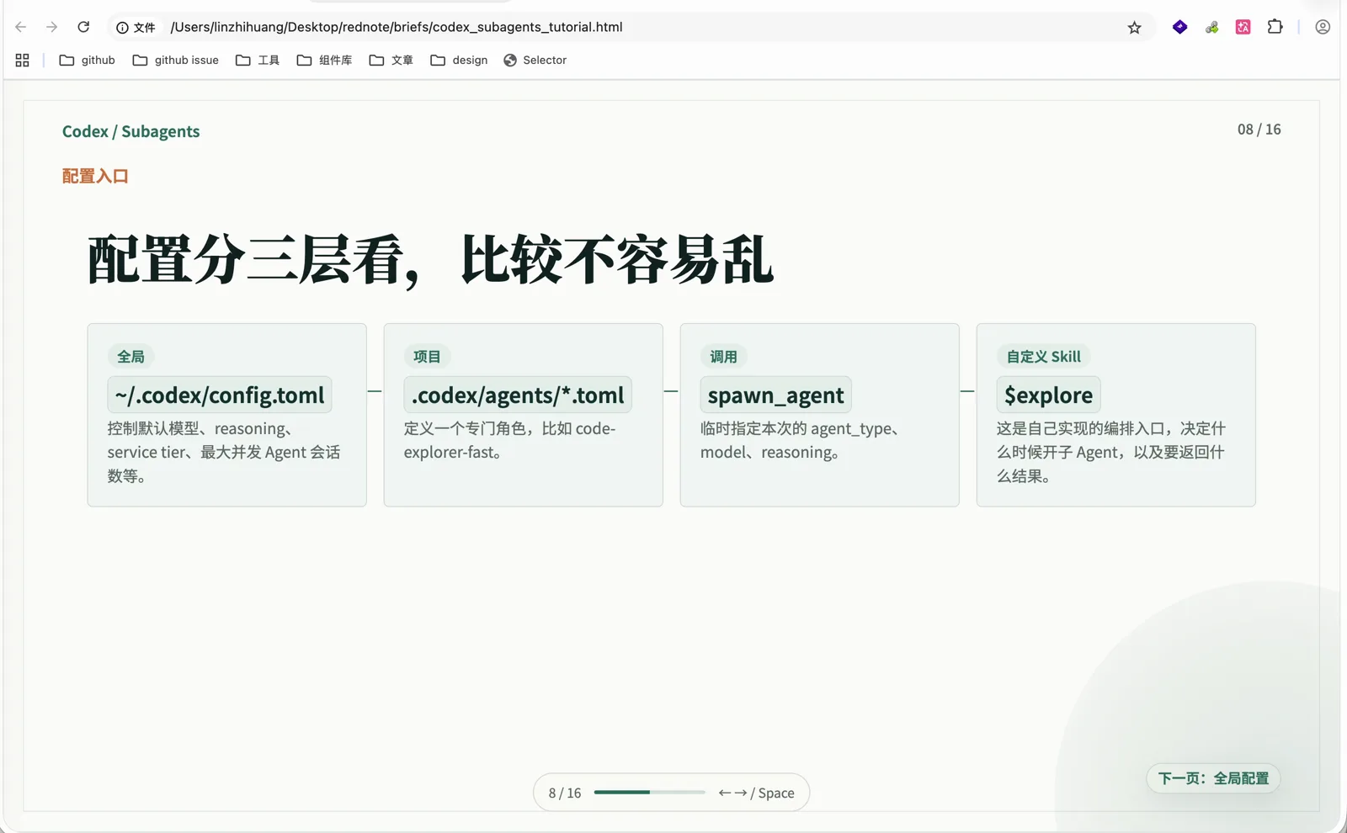The image size is (1347, 833).
Task: Click the browser Forward arrow
Action: [x=52, y=27]
